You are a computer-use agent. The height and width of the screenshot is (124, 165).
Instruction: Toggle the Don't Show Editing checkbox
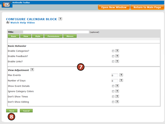(x=113, y=102)
